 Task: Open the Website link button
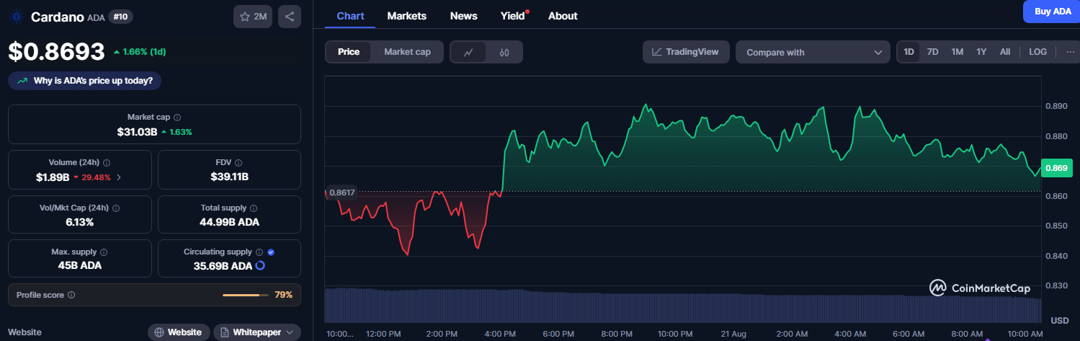pyautogui.click(x=179, y=332)
